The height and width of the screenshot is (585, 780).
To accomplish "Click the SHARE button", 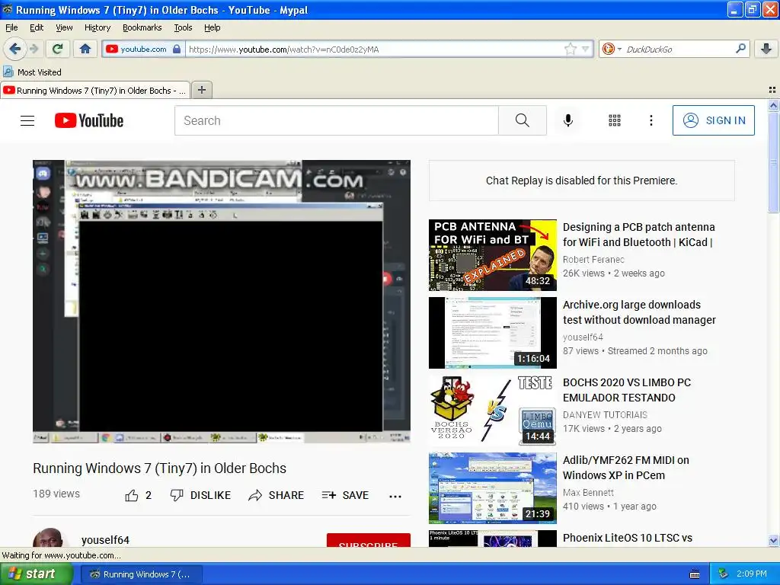I will 276,495.
